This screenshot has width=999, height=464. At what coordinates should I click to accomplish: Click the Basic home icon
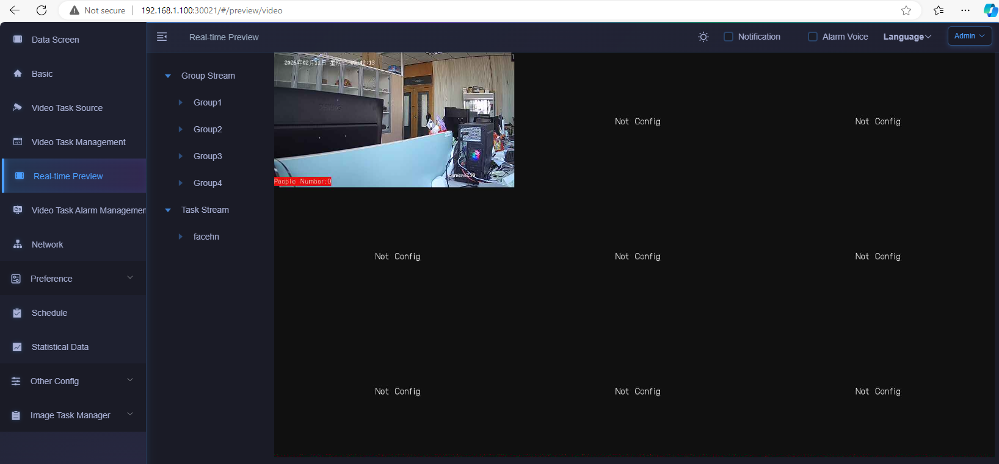(18, 74)
